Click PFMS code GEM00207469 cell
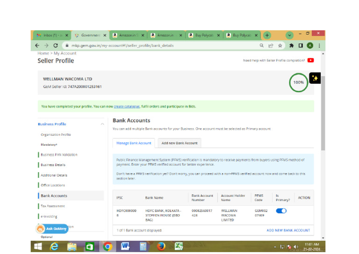This screenshot has width=359, height=254. tap(261, 213)
